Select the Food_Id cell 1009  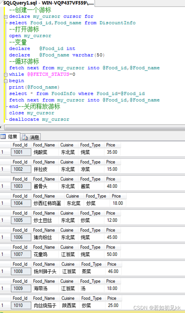tap(21, 288)
